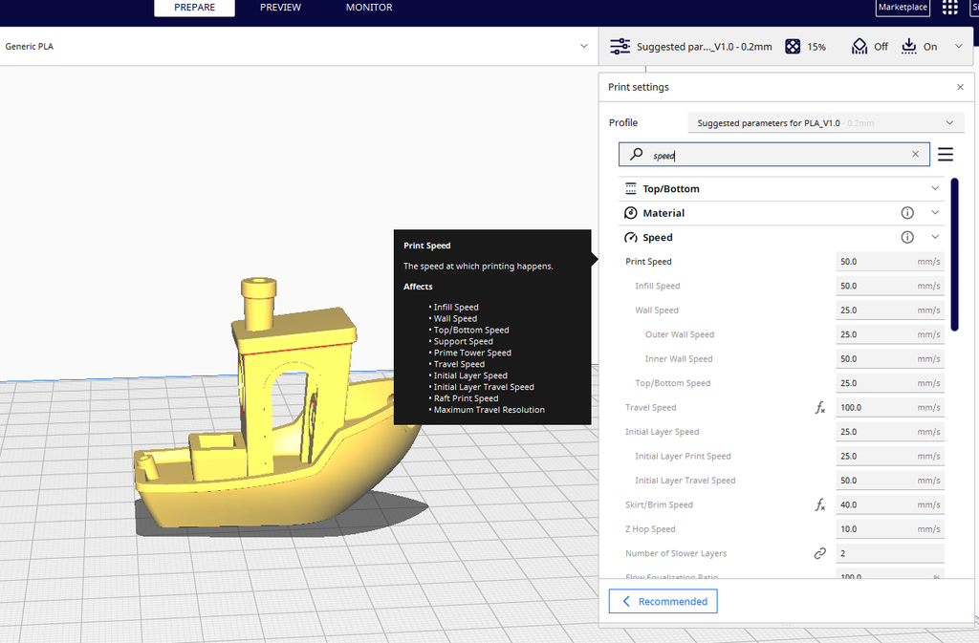Click the Recommended settings button

[x=663, y=600]
